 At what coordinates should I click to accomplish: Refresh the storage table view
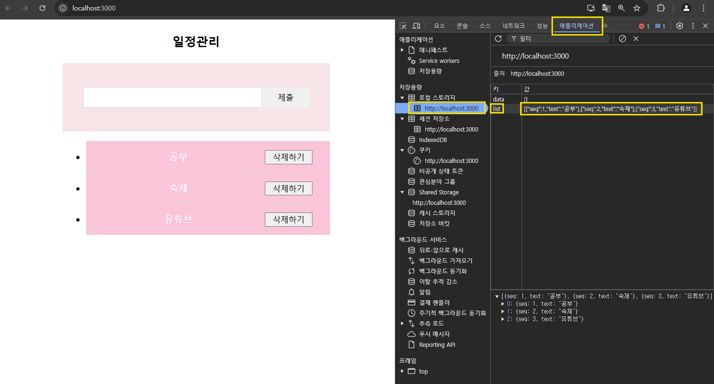[x=498, y=39]
